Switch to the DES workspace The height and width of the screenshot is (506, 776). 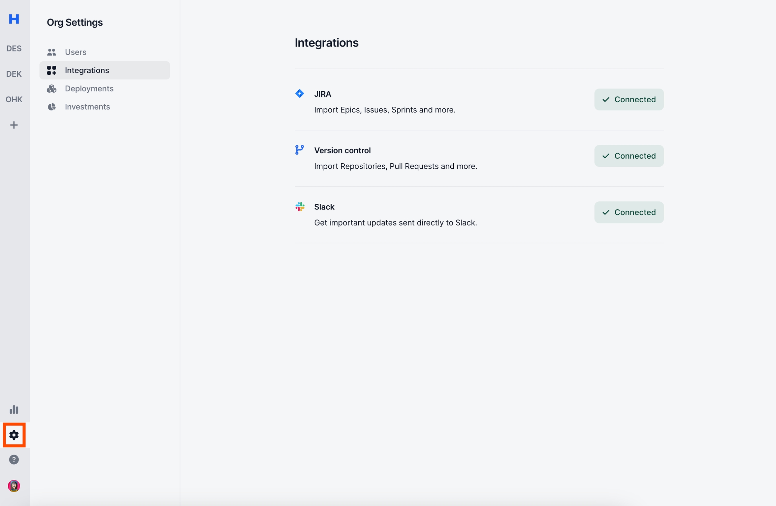click(x=14, y=48)
